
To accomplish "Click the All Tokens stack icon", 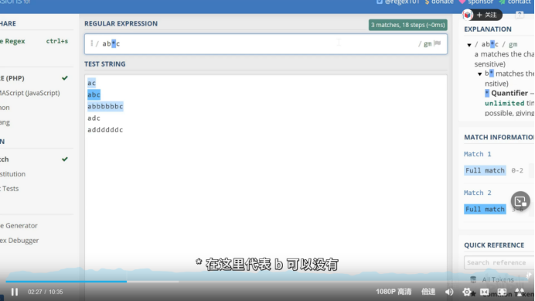I will [473, 280].
